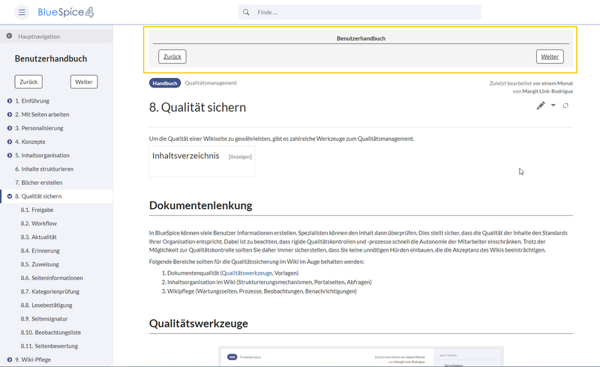
Task: Focus the Finde search field
Action: [359, 12]
